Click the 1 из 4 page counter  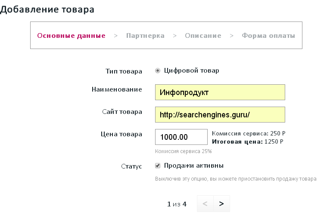tap(177, 204)
